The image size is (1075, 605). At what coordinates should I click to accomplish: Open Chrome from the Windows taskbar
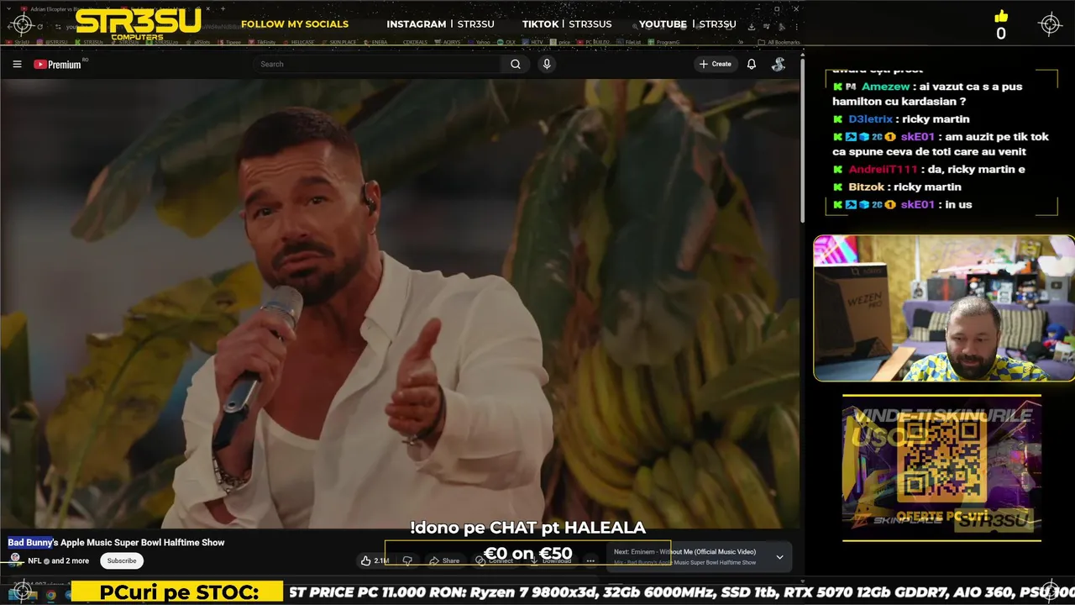pos(51,595)
